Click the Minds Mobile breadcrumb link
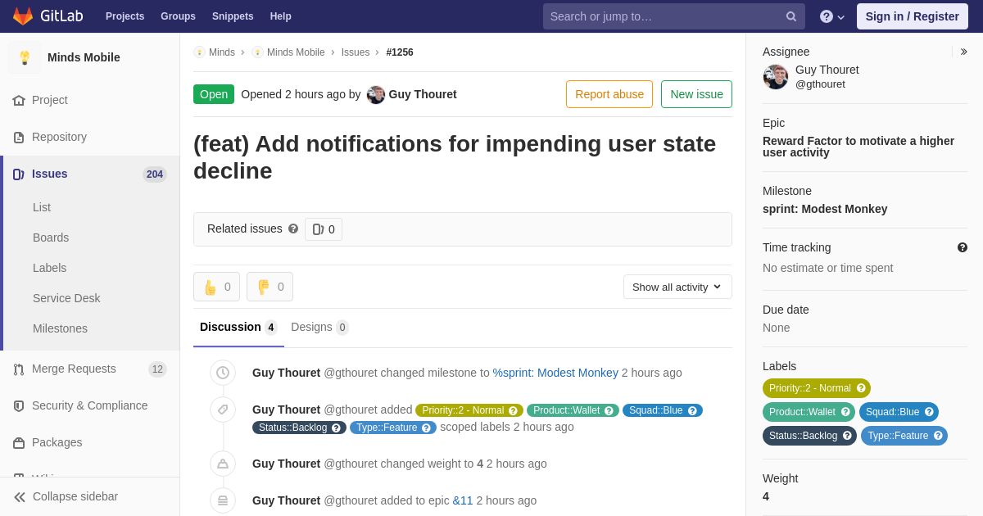The image size is (983, 516). coord(296,52)
